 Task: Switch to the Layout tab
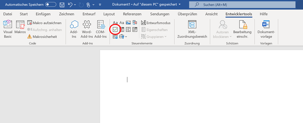pos(109,14)
